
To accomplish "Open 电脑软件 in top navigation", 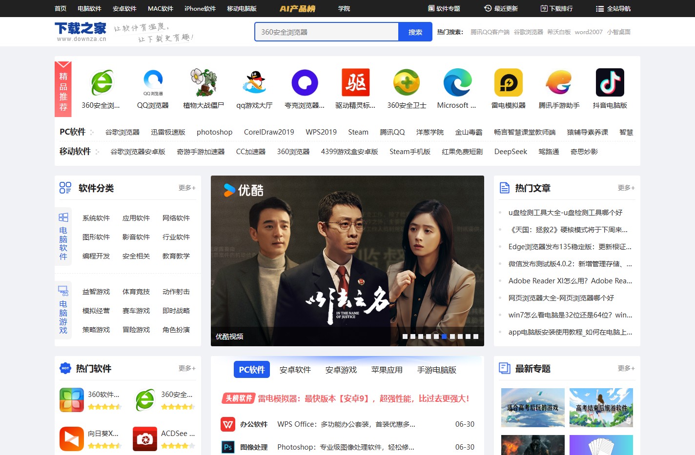I will [x=89, y=8].
